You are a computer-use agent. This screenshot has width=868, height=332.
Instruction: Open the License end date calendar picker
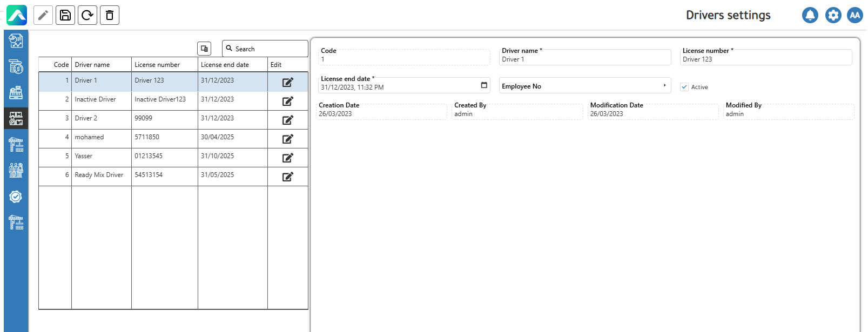[484, 85]
